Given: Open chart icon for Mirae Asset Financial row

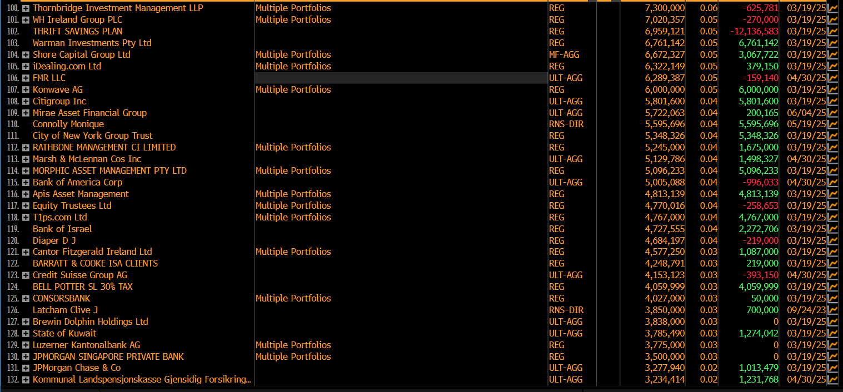Looking at the screenshot, I should click(x=832, y=113).
